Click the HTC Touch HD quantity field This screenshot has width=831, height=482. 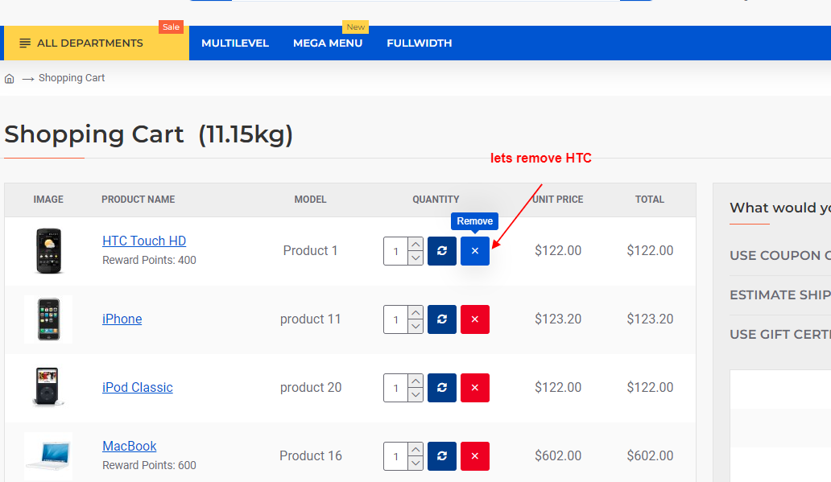click(x=396, y=251)
